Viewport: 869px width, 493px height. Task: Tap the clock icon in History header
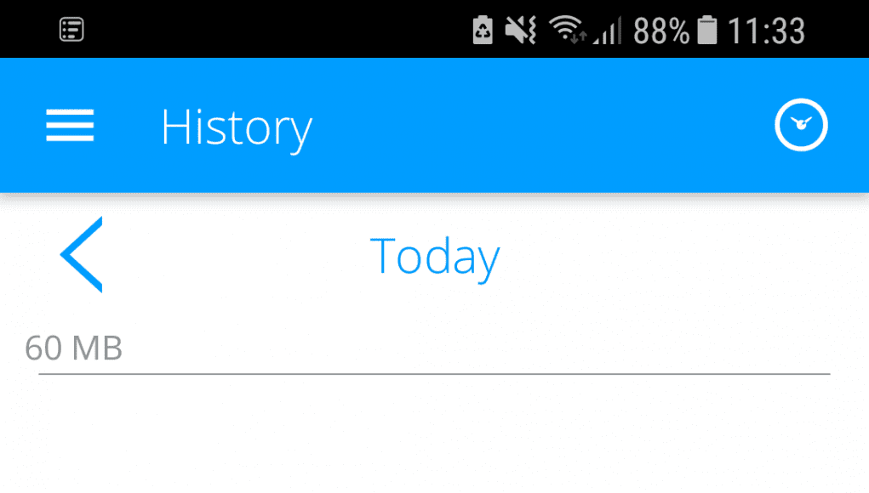pos(801,125)
